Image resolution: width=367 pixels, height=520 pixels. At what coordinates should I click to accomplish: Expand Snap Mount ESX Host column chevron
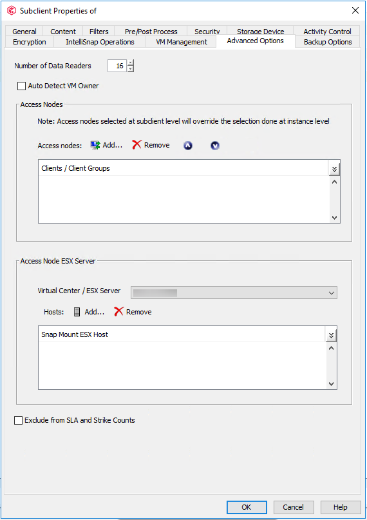tap(331, 335)
